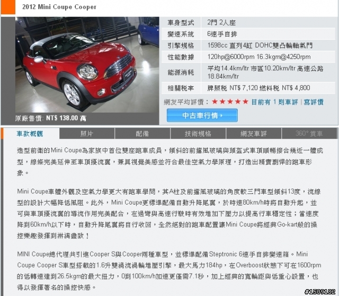Click the second red rating star
339x296 pixels.
click(222, 101)
